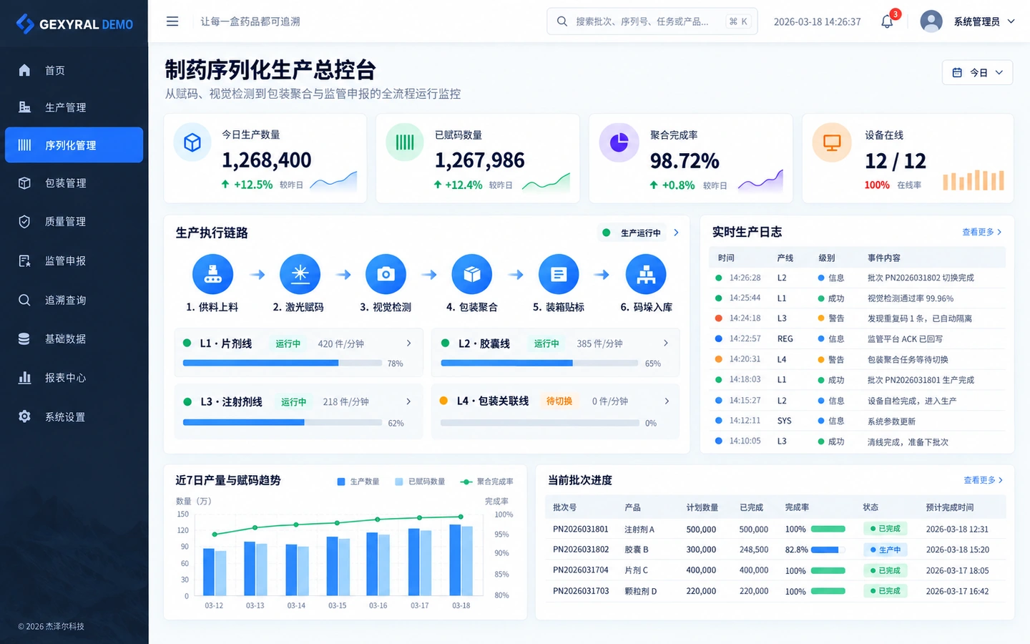Toggle the hamburger sidebar menu icon
The width and height of the screenshot is (1030, 644).
click(172, 21)
